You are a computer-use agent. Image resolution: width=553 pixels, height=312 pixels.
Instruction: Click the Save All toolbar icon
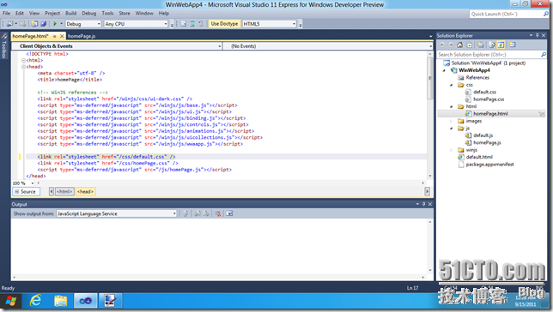pyautogui.click(x=44, y=24)
